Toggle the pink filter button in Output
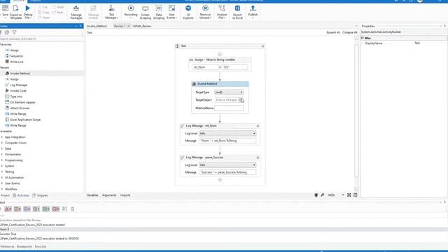Screen dimensions: 448x252 coord(56,209)
